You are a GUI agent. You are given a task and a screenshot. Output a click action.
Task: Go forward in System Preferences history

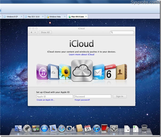click(35, 32)
